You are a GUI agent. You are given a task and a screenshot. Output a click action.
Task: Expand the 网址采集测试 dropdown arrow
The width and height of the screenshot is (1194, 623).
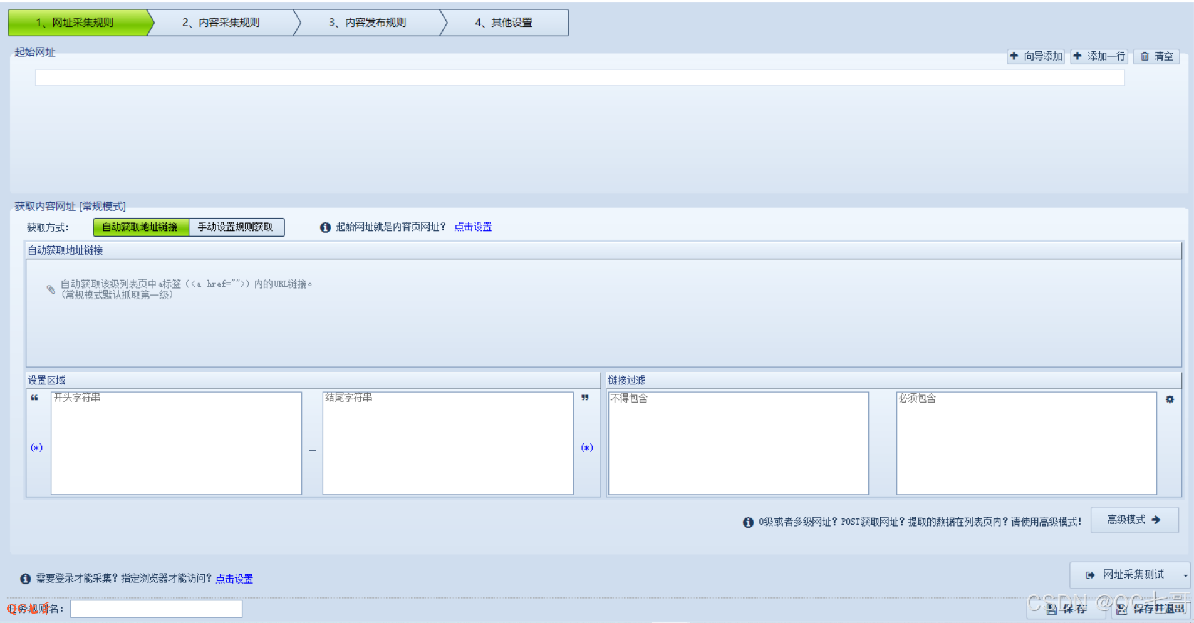point(1185,575)
